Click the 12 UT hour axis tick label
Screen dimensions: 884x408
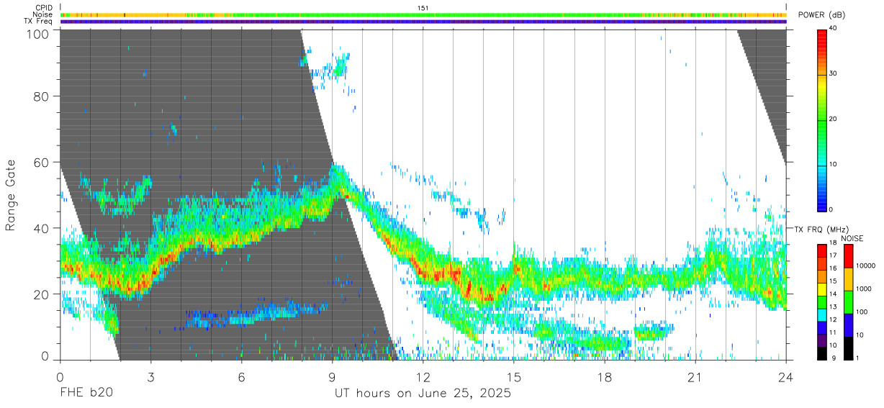423,377
